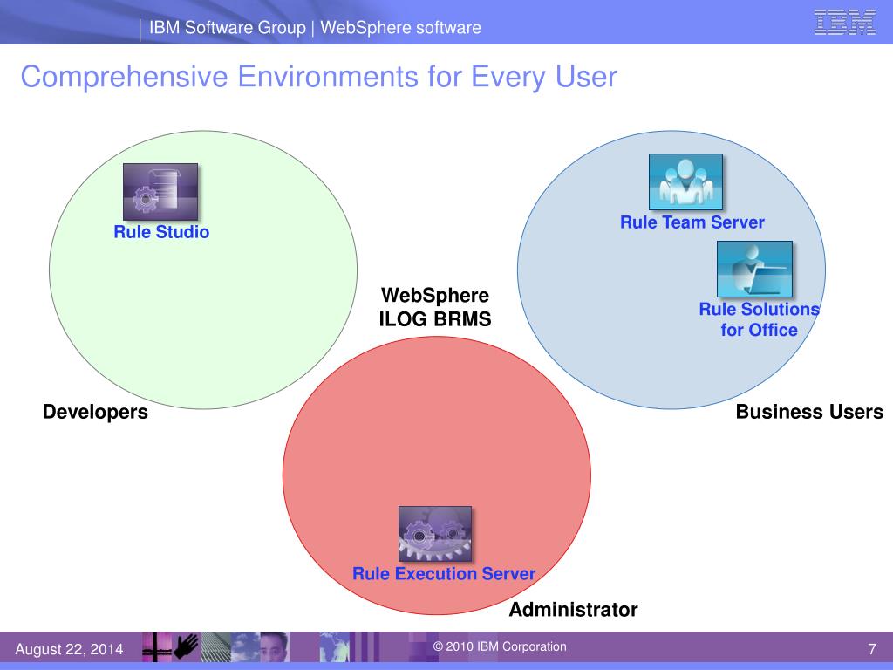Screen dimensions: 893x670
Task: Select the 'Rule Execution Server' label
Action: [444, 574]
